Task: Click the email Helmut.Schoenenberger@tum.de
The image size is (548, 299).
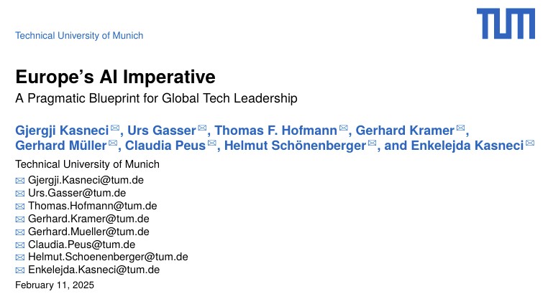Action: click(x=108, y=257)
